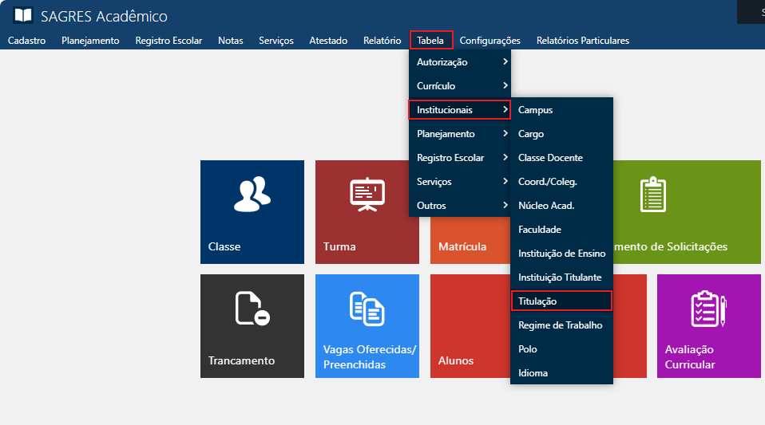Open the Relatórios Particulares menu

(x=582, y=41)
